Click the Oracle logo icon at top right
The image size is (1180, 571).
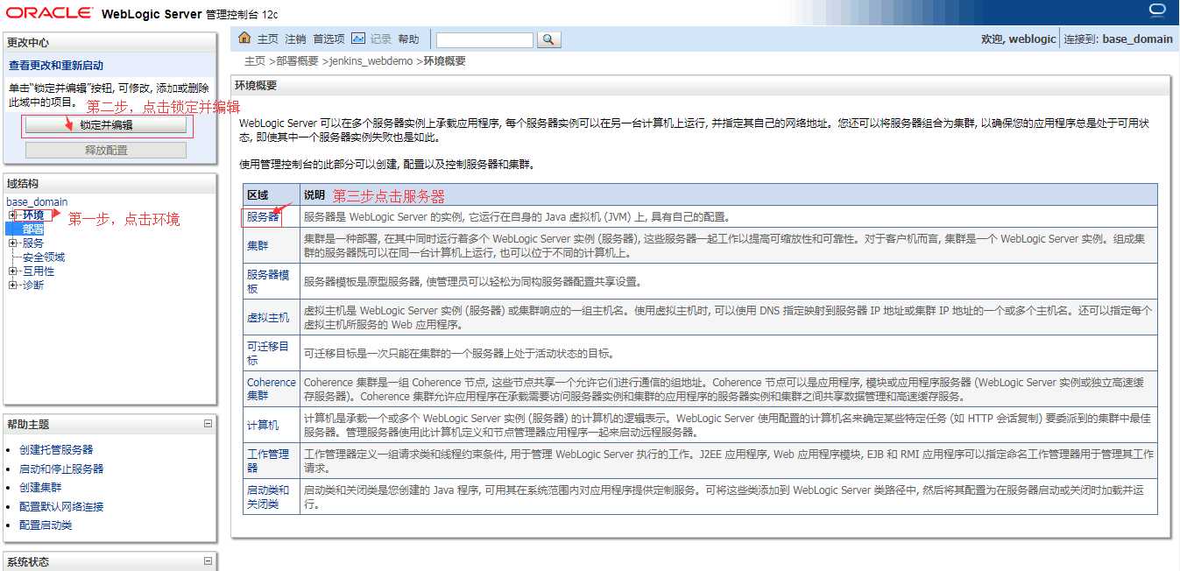[x=1156, y=11]
